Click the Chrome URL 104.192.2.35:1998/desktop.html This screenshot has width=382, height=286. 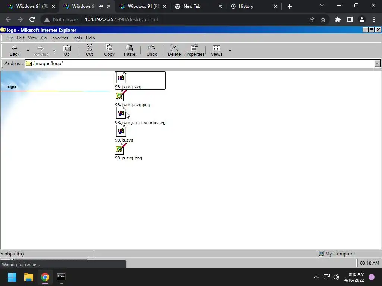click(x=121, y=19)
